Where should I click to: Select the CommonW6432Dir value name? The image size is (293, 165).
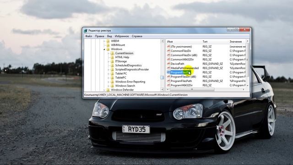point(182,60)
